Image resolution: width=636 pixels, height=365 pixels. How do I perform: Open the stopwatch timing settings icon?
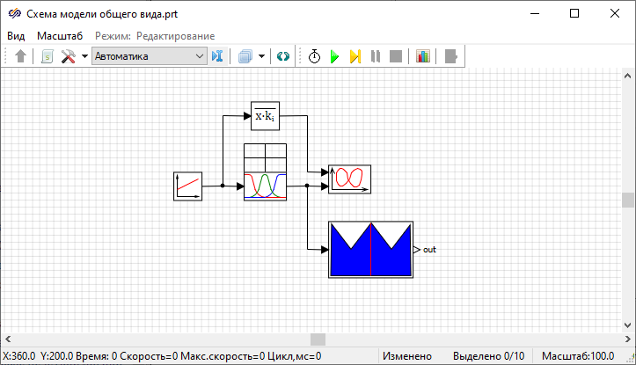[314, 56]
